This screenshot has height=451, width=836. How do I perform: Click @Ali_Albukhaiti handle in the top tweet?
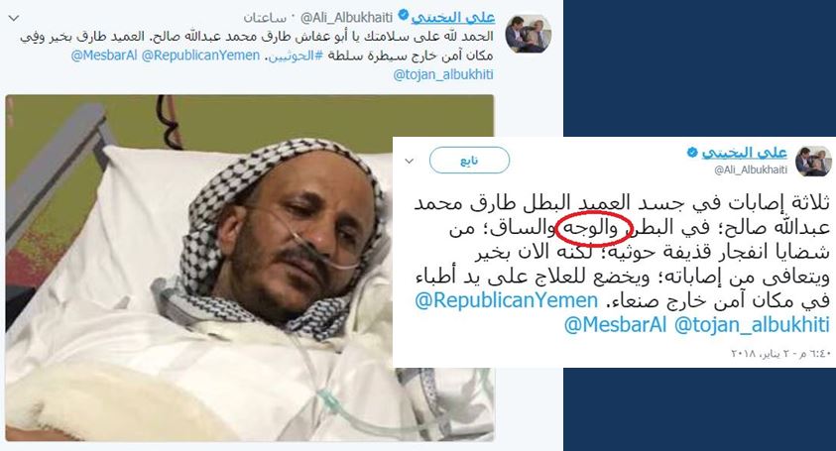346,18
